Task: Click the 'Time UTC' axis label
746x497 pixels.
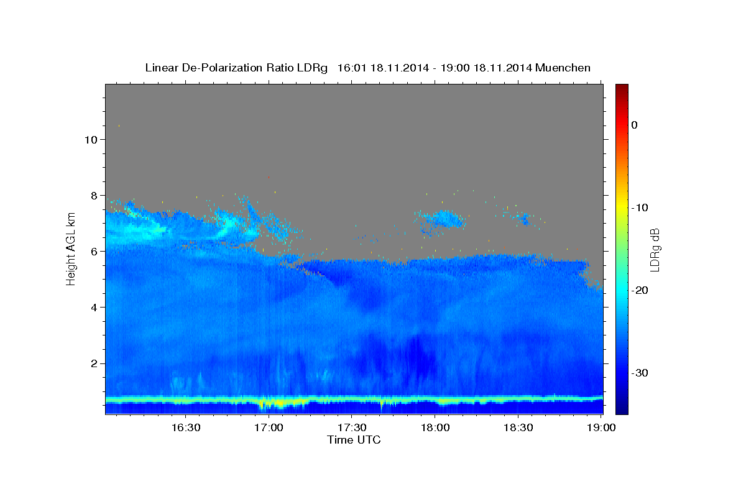Action: 354,440
